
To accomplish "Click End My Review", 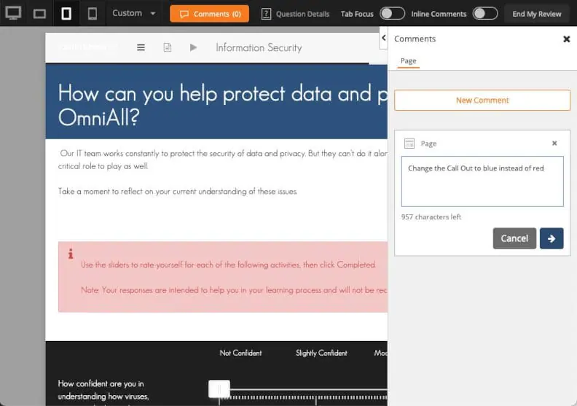I will point(536,14).
